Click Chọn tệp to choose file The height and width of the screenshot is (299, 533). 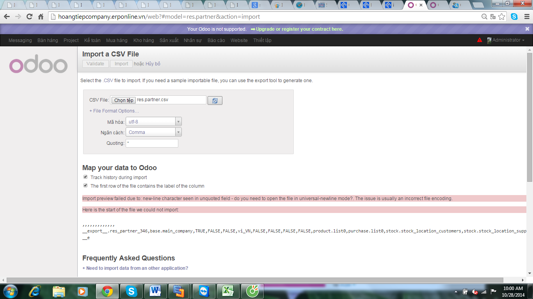[x=124, y=100]
